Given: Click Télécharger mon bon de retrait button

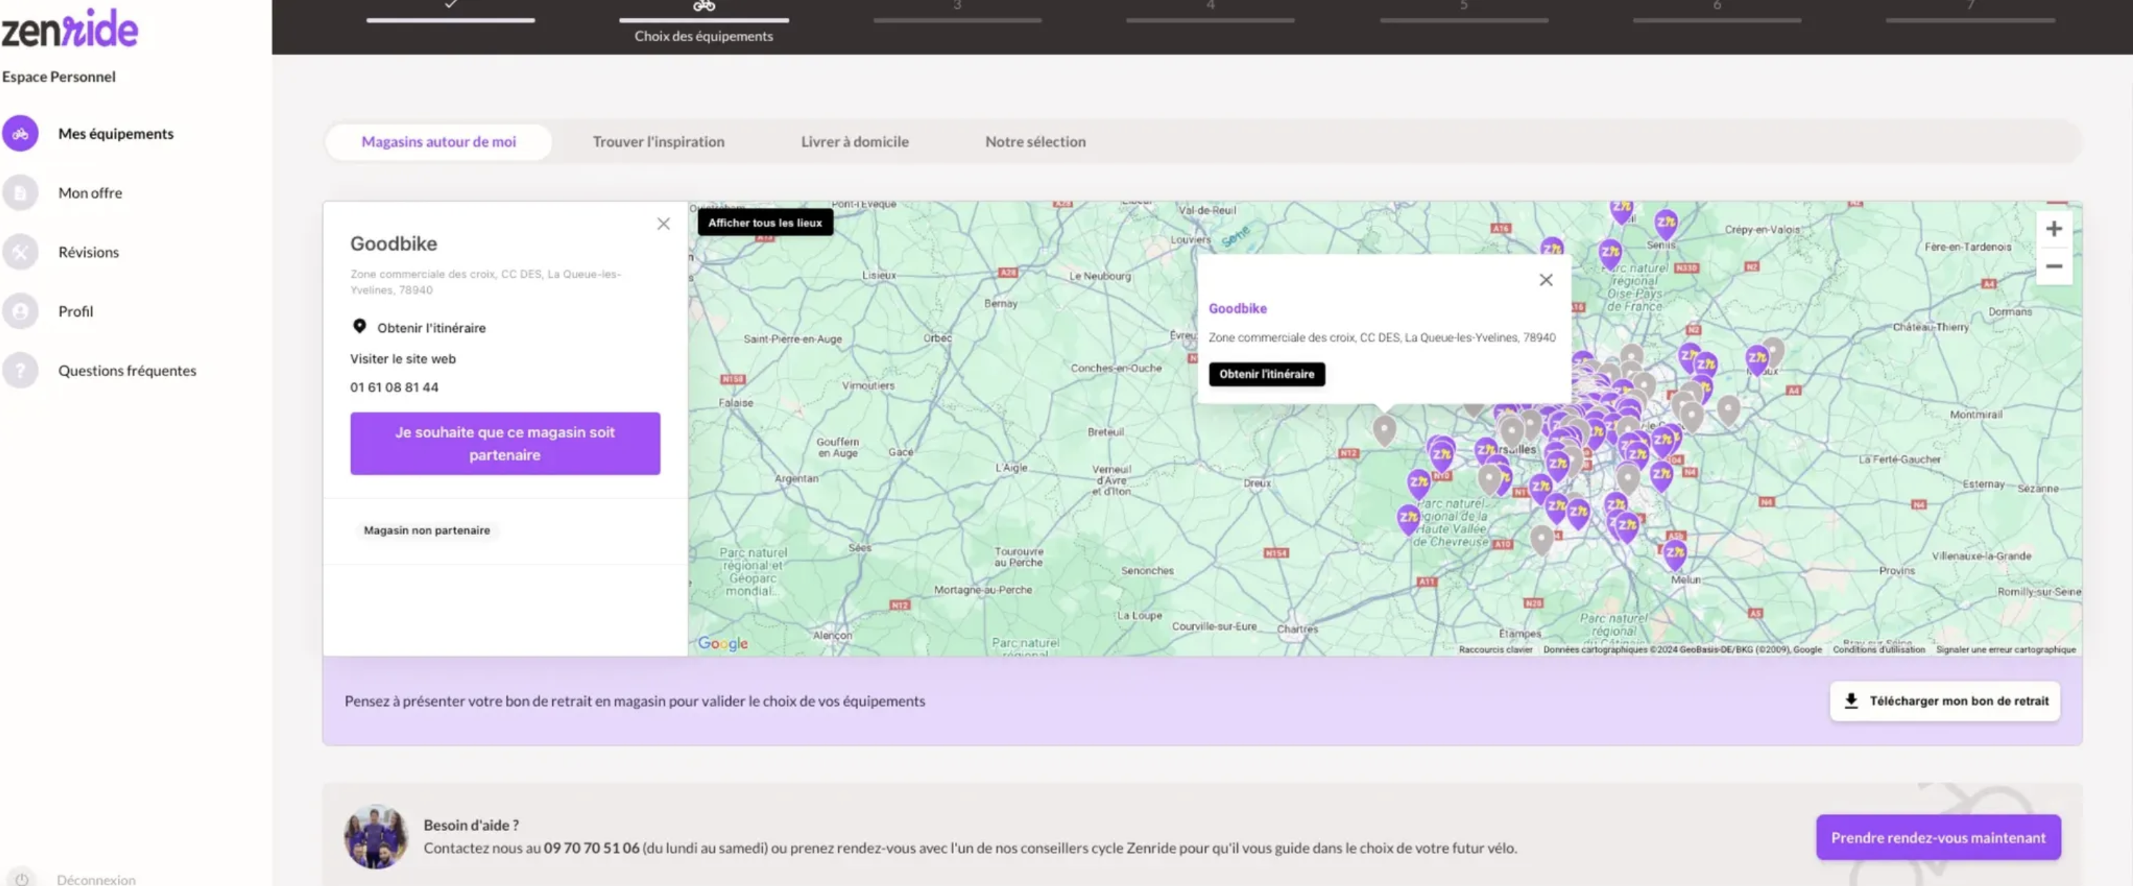Looking at the screenshot, I should (1945, 700).
